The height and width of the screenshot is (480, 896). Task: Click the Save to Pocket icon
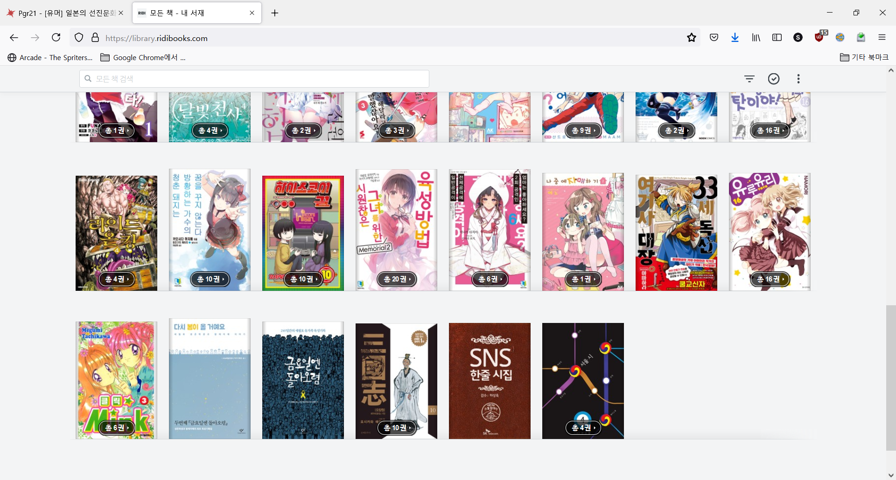714,38
